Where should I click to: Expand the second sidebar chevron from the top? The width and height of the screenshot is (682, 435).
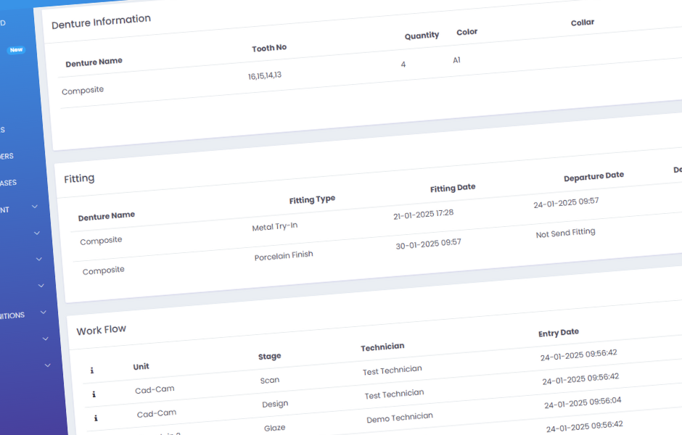(x=36, y=233)
